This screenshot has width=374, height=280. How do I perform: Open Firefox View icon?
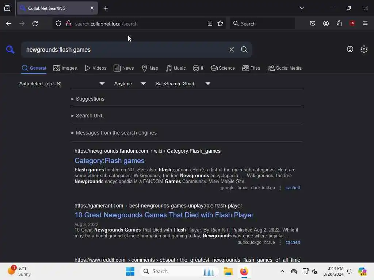pos(7,8)
